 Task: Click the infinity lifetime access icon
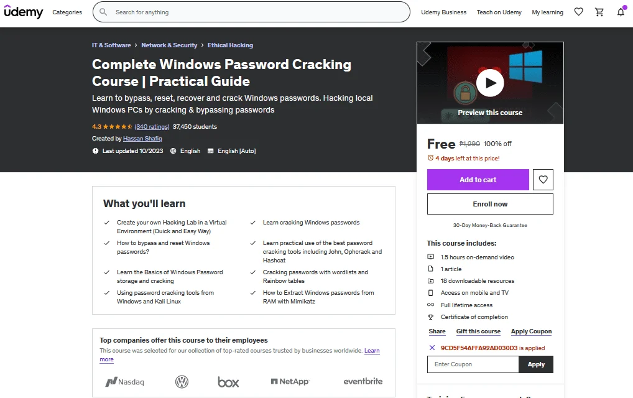[x=431, y=305]
